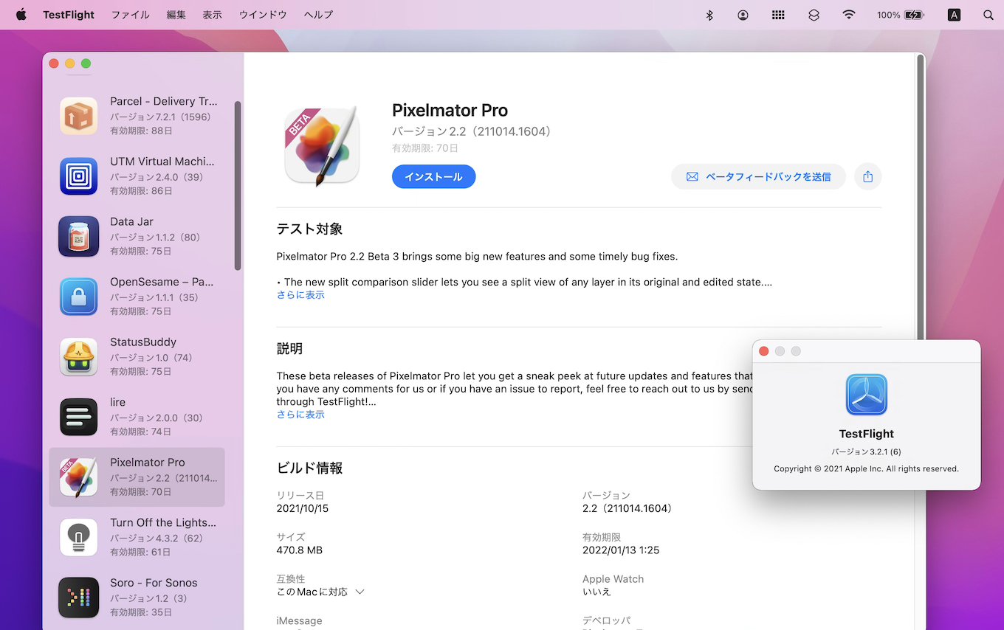The image size is (1004, 630).
Task: Click the 'ビルド情報' section heading
Action: coord(309,468)
